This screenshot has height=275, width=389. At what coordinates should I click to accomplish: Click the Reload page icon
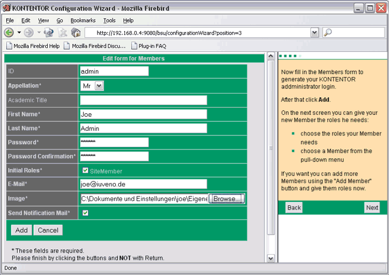[49, 33]
